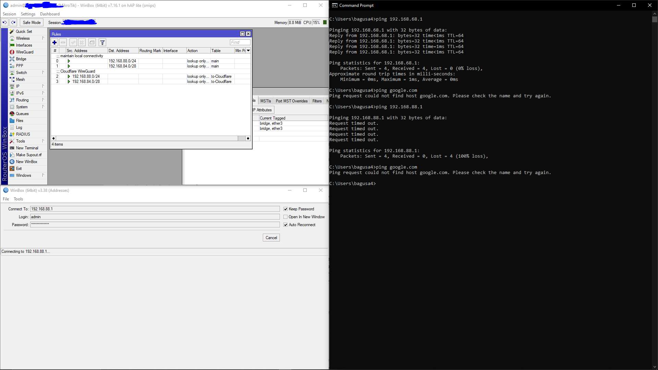Image resolution: width=658 pixels, height=370 pixels.
Task: Open the Rules column selector dropdown arrow
Action: [x=248, y=51]
